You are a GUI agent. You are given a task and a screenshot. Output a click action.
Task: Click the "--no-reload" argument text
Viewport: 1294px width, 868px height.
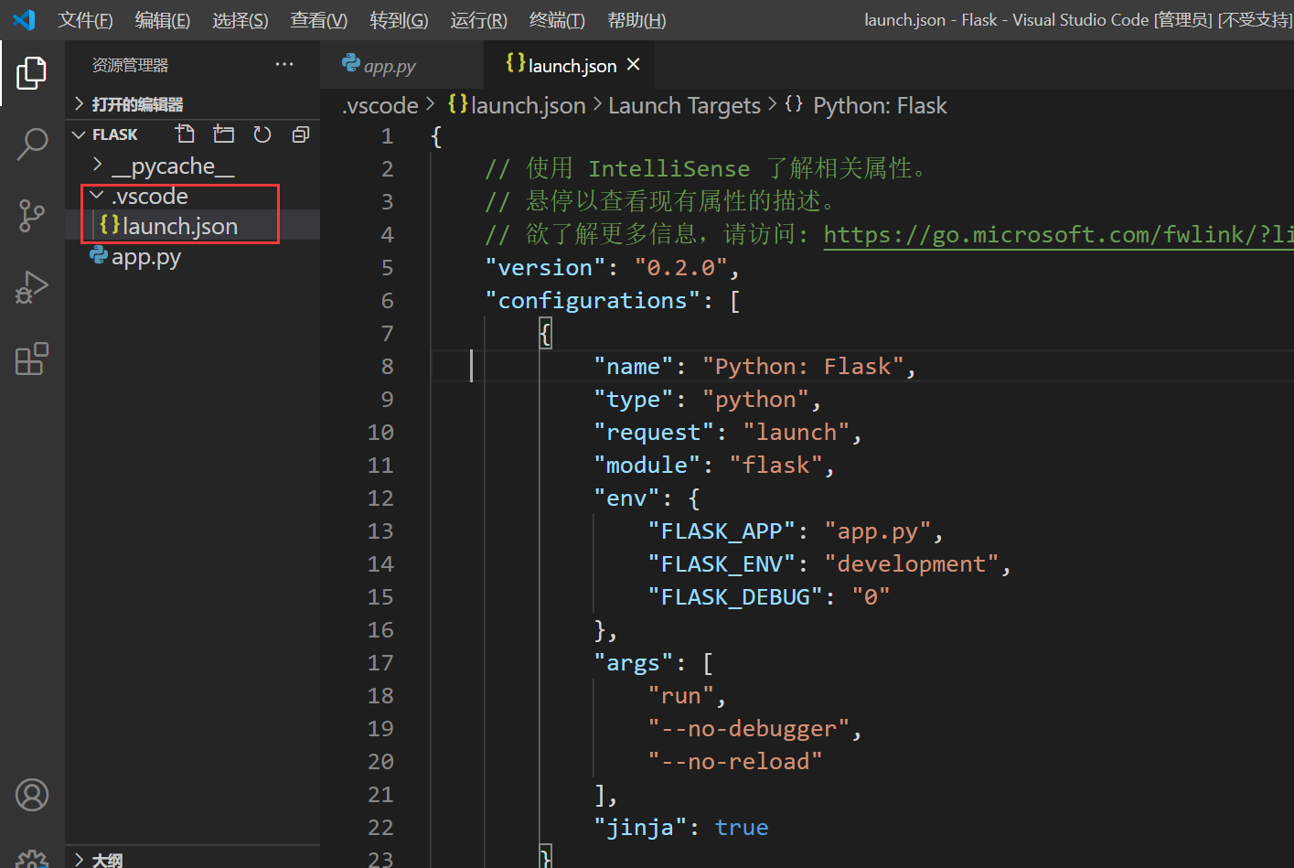click(x=735, y=761)
